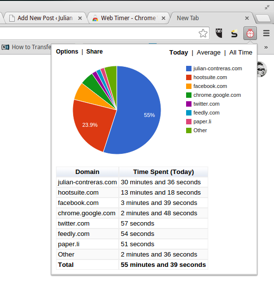Open the Hootsuite owl extension icon
274x288 pixels.
pos(219,33)
